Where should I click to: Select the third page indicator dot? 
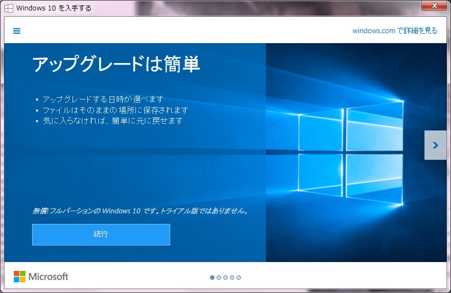225,278
